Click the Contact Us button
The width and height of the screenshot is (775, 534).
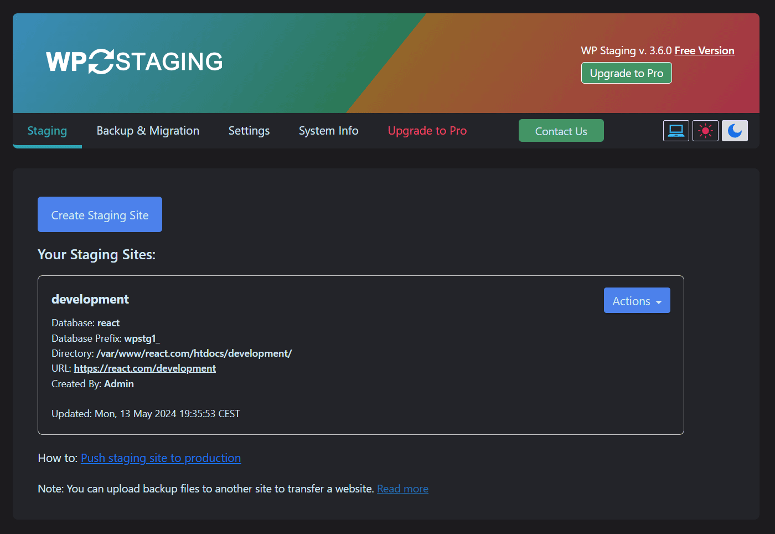pyautogui.click(x=561, y=131)
